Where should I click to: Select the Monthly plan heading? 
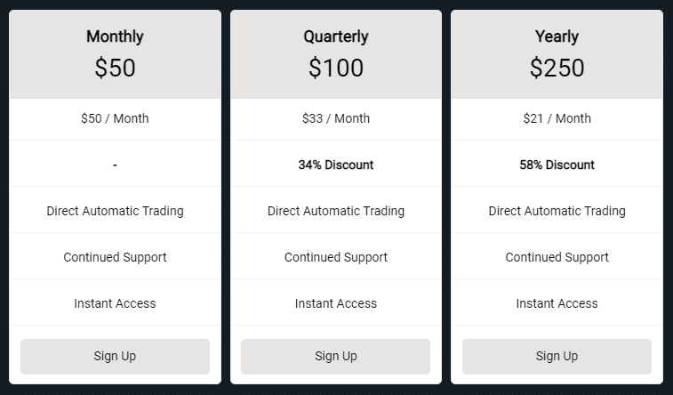[115, 36]
